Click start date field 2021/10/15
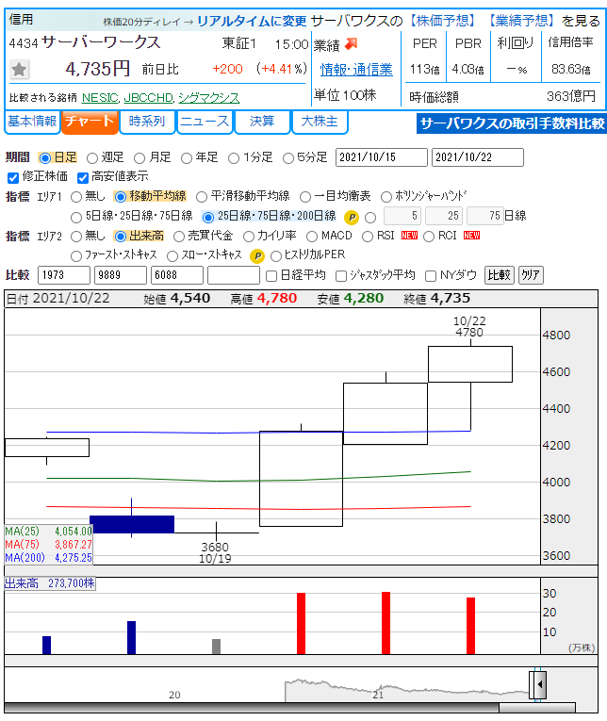The height and width of the screenshot is (721, 607). 382,157
